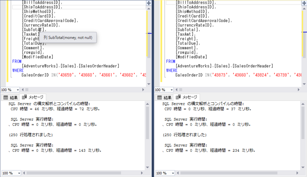Click [ModifiedDate] in right query

click(191, 57)
